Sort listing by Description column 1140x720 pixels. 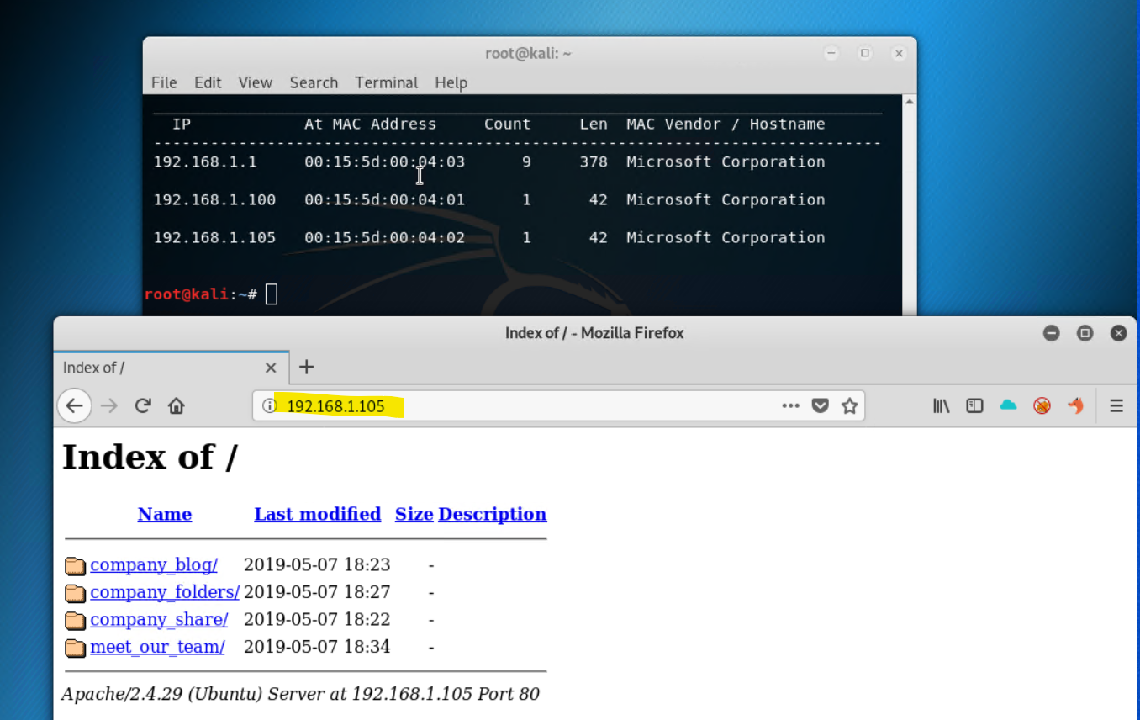(x=493, y=514)
